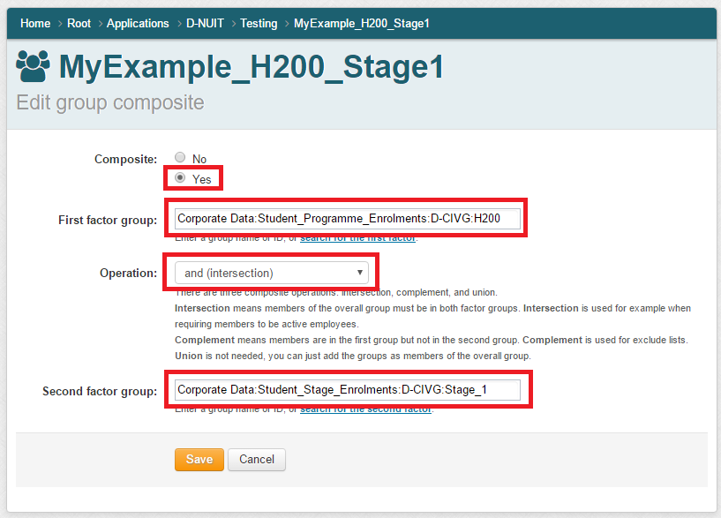Open the search for the second factor link
This screenshot has width=721, height=518.
(x=365, y=409)
